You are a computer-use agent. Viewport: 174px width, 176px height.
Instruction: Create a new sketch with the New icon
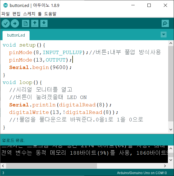pos(25,24)
